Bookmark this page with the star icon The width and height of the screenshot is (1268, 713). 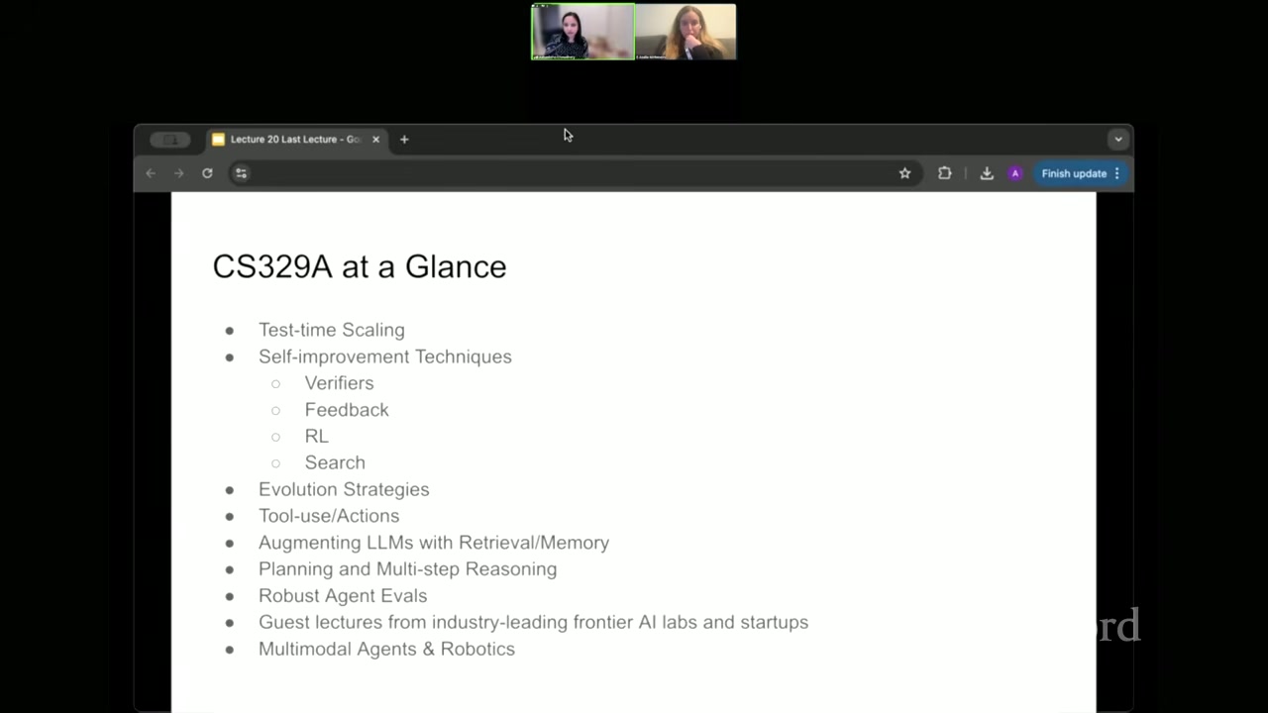(904, 173)
